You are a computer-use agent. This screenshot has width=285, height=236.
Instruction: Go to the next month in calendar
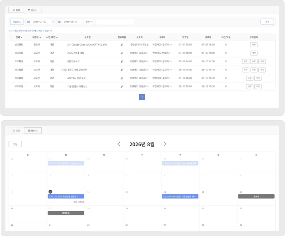click(165, 144)
